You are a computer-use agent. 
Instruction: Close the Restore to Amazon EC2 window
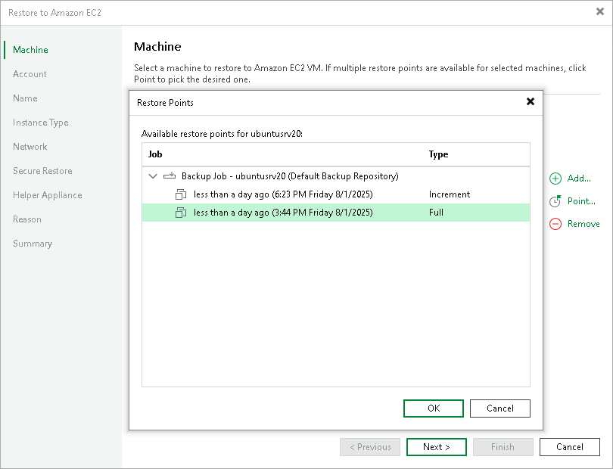(x=599, y=12)
